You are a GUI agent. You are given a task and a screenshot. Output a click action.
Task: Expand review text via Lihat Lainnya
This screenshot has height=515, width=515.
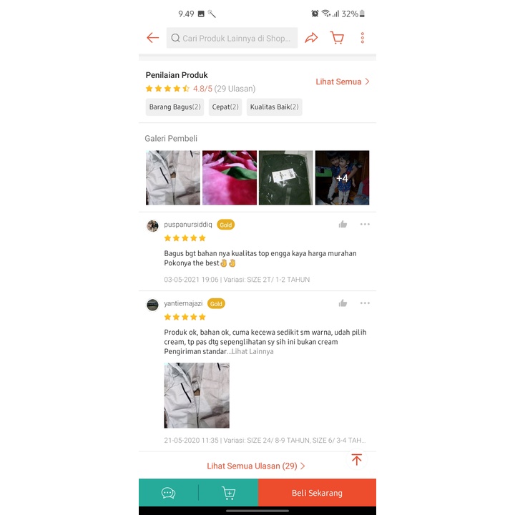click(x=252, y=351)
